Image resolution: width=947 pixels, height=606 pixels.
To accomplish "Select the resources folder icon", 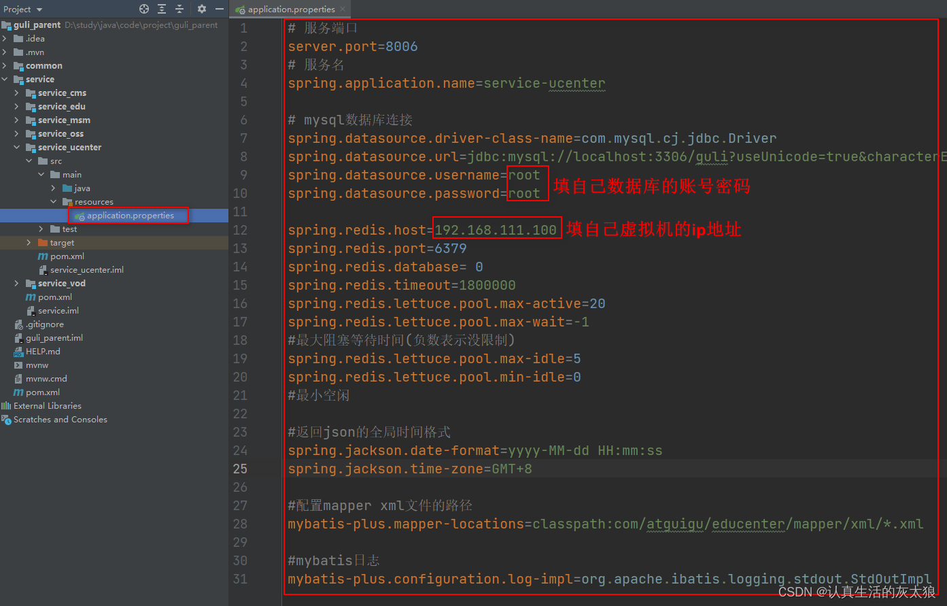I will [x=67, y=202].
